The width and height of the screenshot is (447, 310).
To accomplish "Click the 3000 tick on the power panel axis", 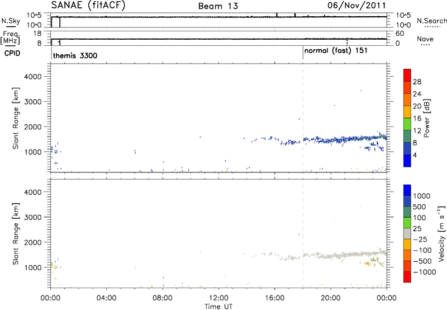I will [32, 102].
